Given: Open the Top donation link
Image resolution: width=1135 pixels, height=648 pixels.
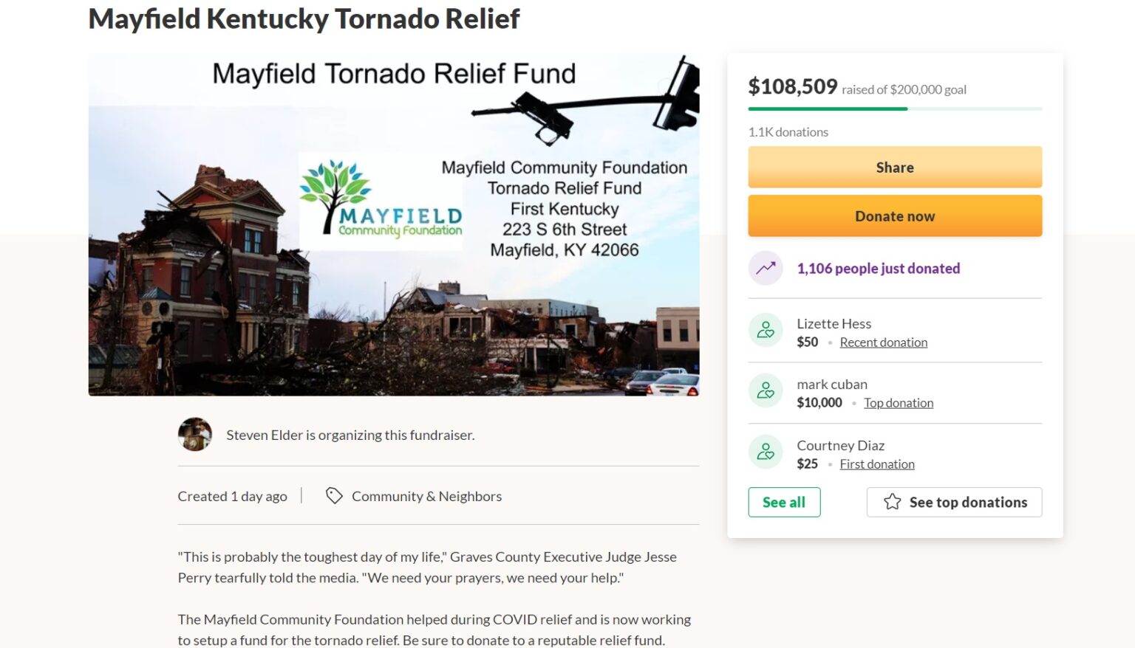Looking at the screenshot, I should [x=899, y=402].
